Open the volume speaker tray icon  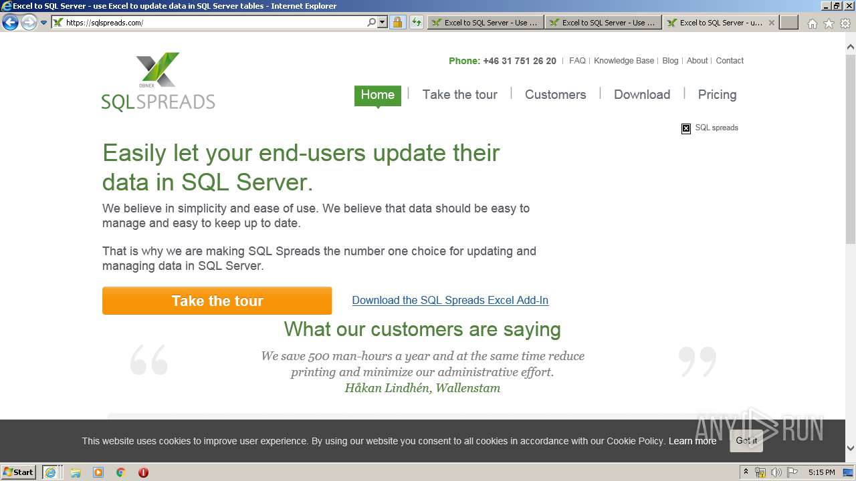(x=776, y=473)
